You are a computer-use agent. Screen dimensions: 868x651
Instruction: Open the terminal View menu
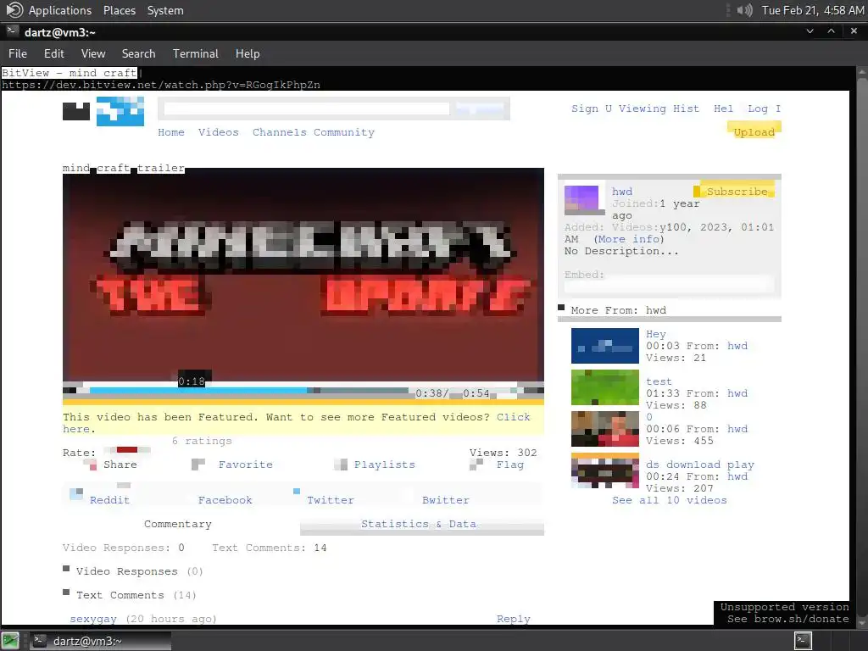(x=93, y=53)
